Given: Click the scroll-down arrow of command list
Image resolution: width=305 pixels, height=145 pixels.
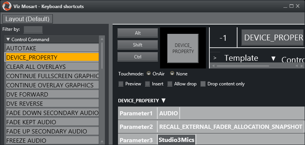Looking at the screenshot, I should (102, 141).
